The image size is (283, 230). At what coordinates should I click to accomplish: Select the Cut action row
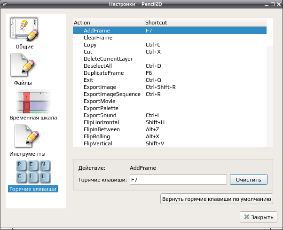[170, 52]
